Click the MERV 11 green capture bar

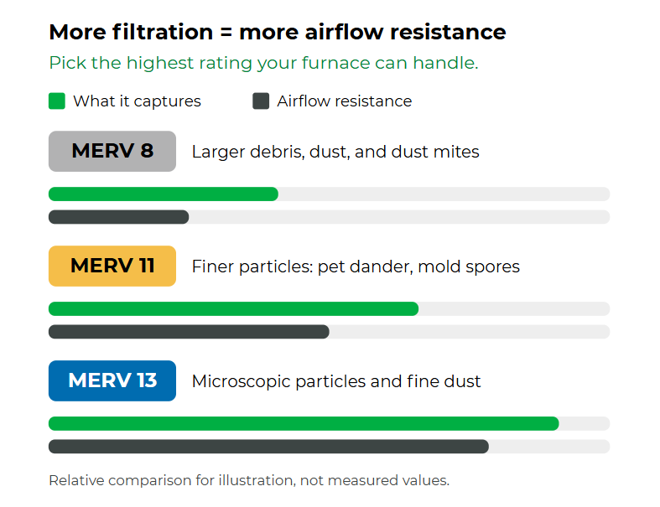click(234, 309)
